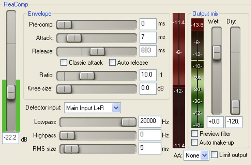
Task: Click the Highpass Hz value field
Action: click(x=150, y=135)
